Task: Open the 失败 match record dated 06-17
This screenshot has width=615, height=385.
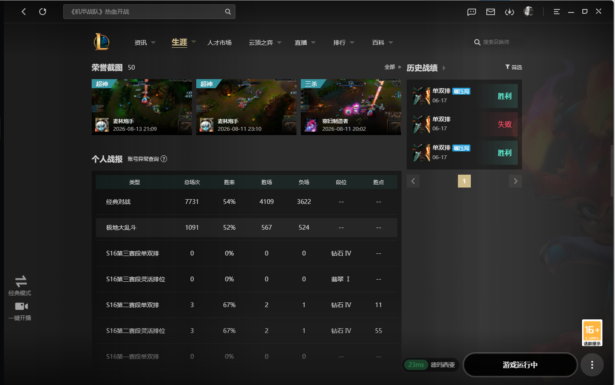Action: tap(465, 124)
